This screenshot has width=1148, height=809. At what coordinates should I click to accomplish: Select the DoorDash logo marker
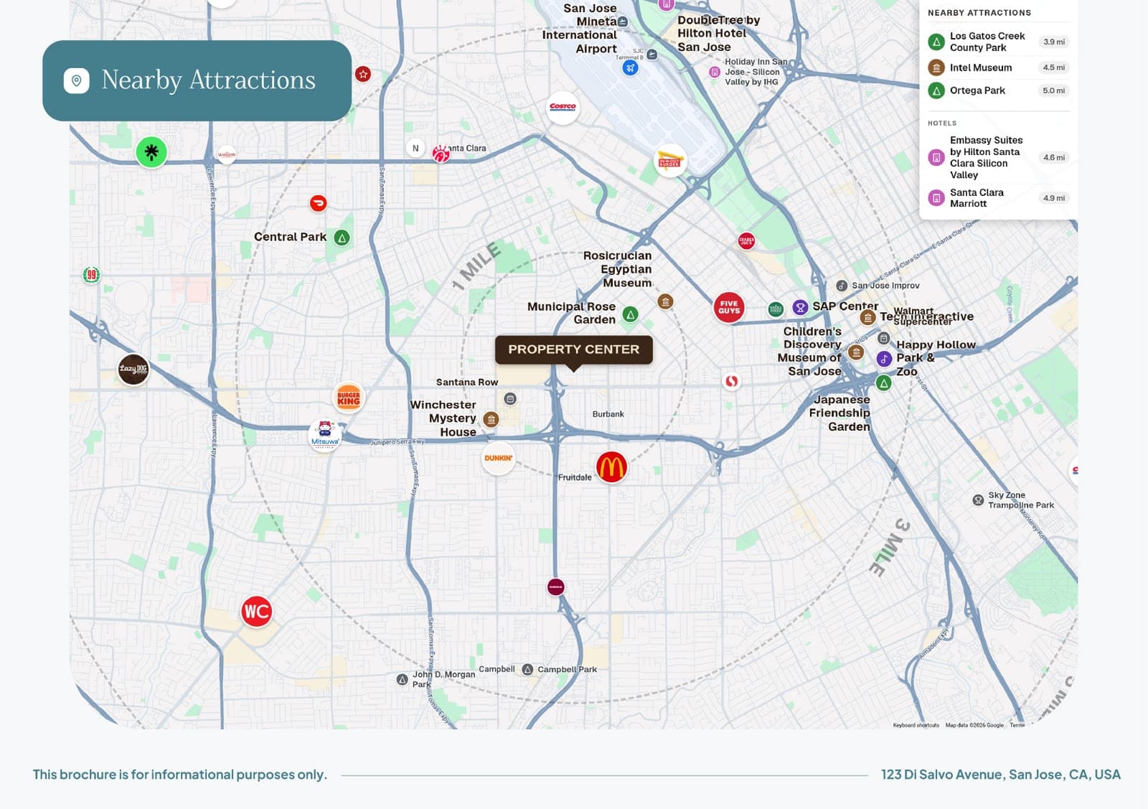tap(318, 203)
